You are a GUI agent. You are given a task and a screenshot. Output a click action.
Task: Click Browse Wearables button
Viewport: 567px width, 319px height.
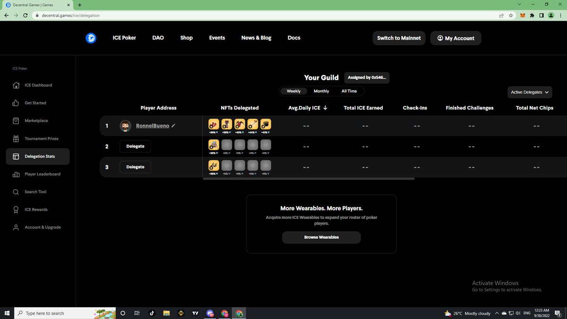pos(321,237)
